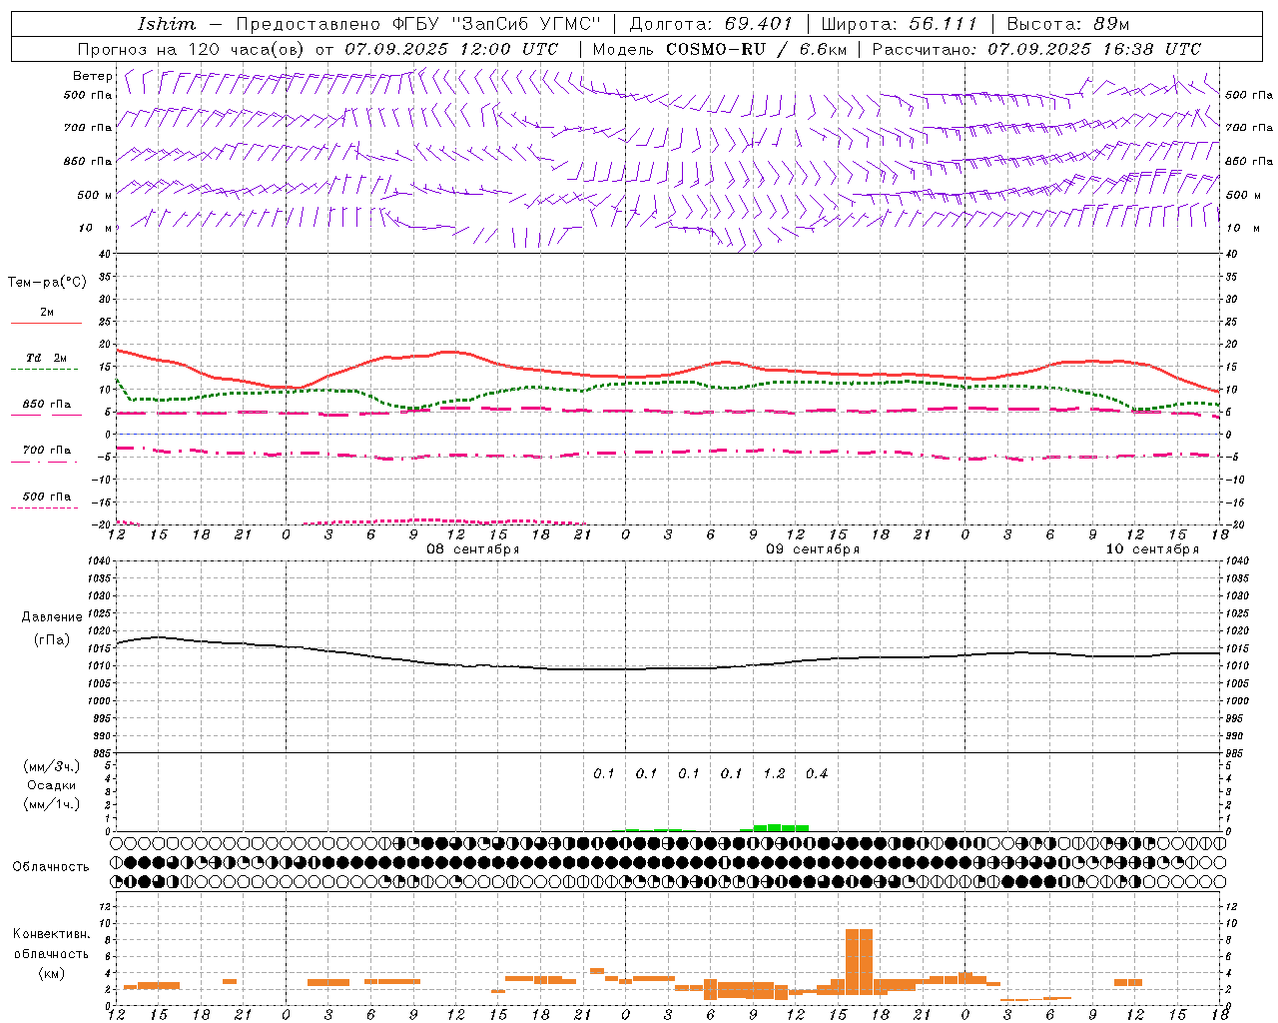Select the "Широта: 56.111" header value
Viewport: 1278px width, 1023px height.
899,24
